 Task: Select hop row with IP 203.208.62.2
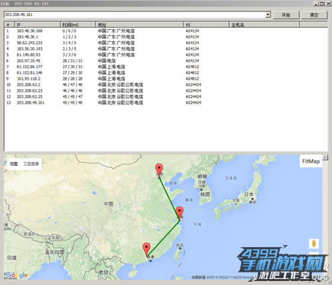(x=166, y=84)
